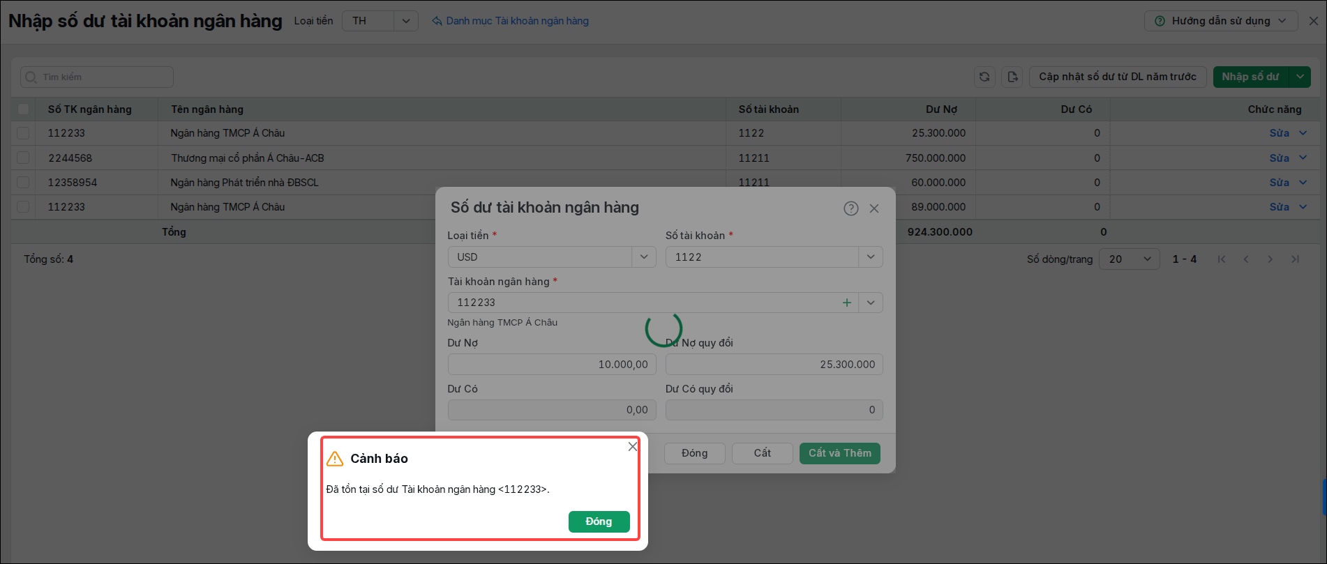Click the refresh icon in the toolbar

tap(984, 77)
